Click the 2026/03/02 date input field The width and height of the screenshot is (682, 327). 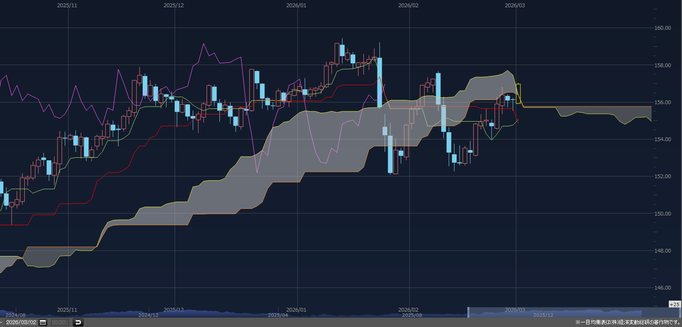tap(21, 322)
